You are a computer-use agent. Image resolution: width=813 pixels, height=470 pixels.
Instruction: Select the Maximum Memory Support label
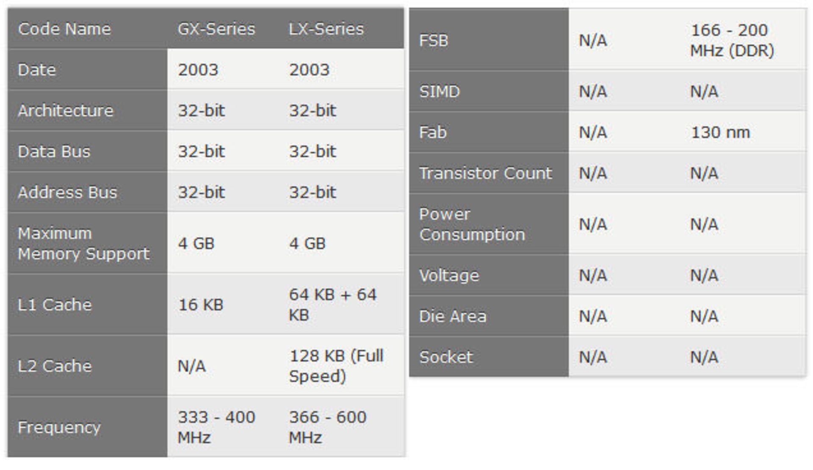pyautogui.click(x=83, y=244)
